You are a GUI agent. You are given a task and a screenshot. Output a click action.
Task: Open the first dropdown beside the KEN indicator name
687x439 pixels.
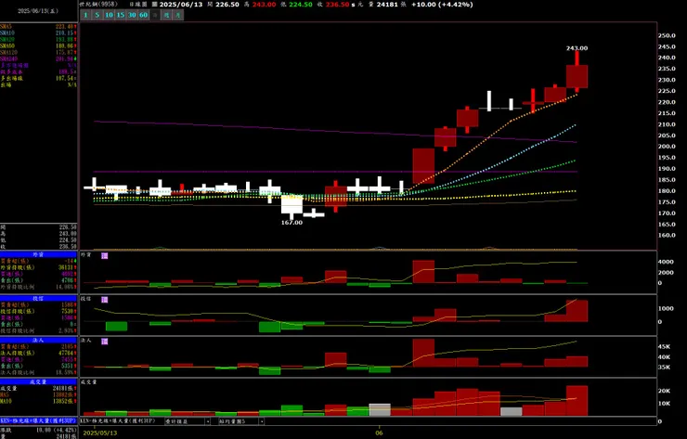tap(188, 421)
